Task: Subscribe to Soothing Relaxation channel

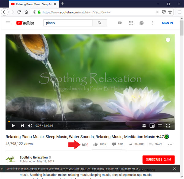Action: coord(159,159)
